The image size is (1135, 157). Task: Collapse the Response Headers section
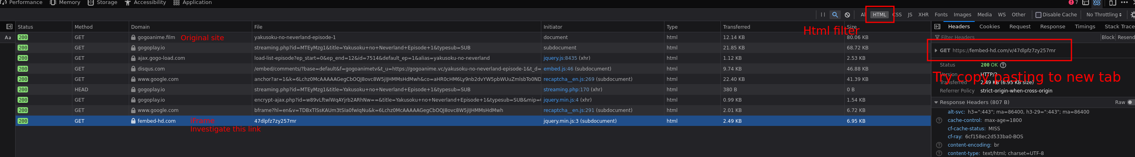[x=936, y=102]
